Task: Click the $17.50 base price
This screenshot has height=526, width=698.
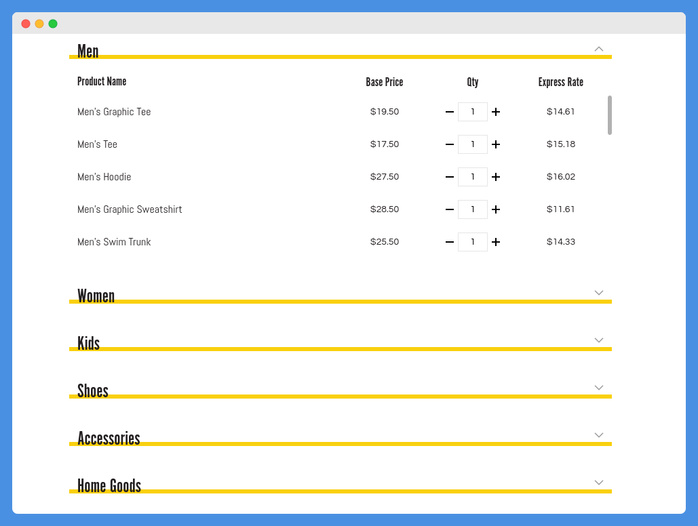Action: 385,144
